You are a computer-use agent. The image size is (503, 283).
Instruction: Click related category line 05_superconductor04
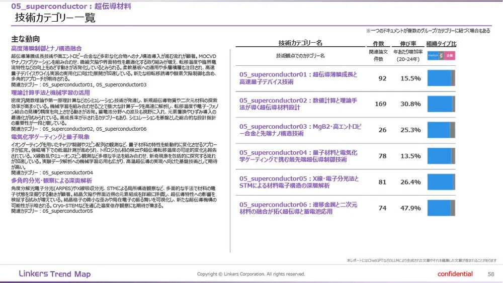pos(52,172)
